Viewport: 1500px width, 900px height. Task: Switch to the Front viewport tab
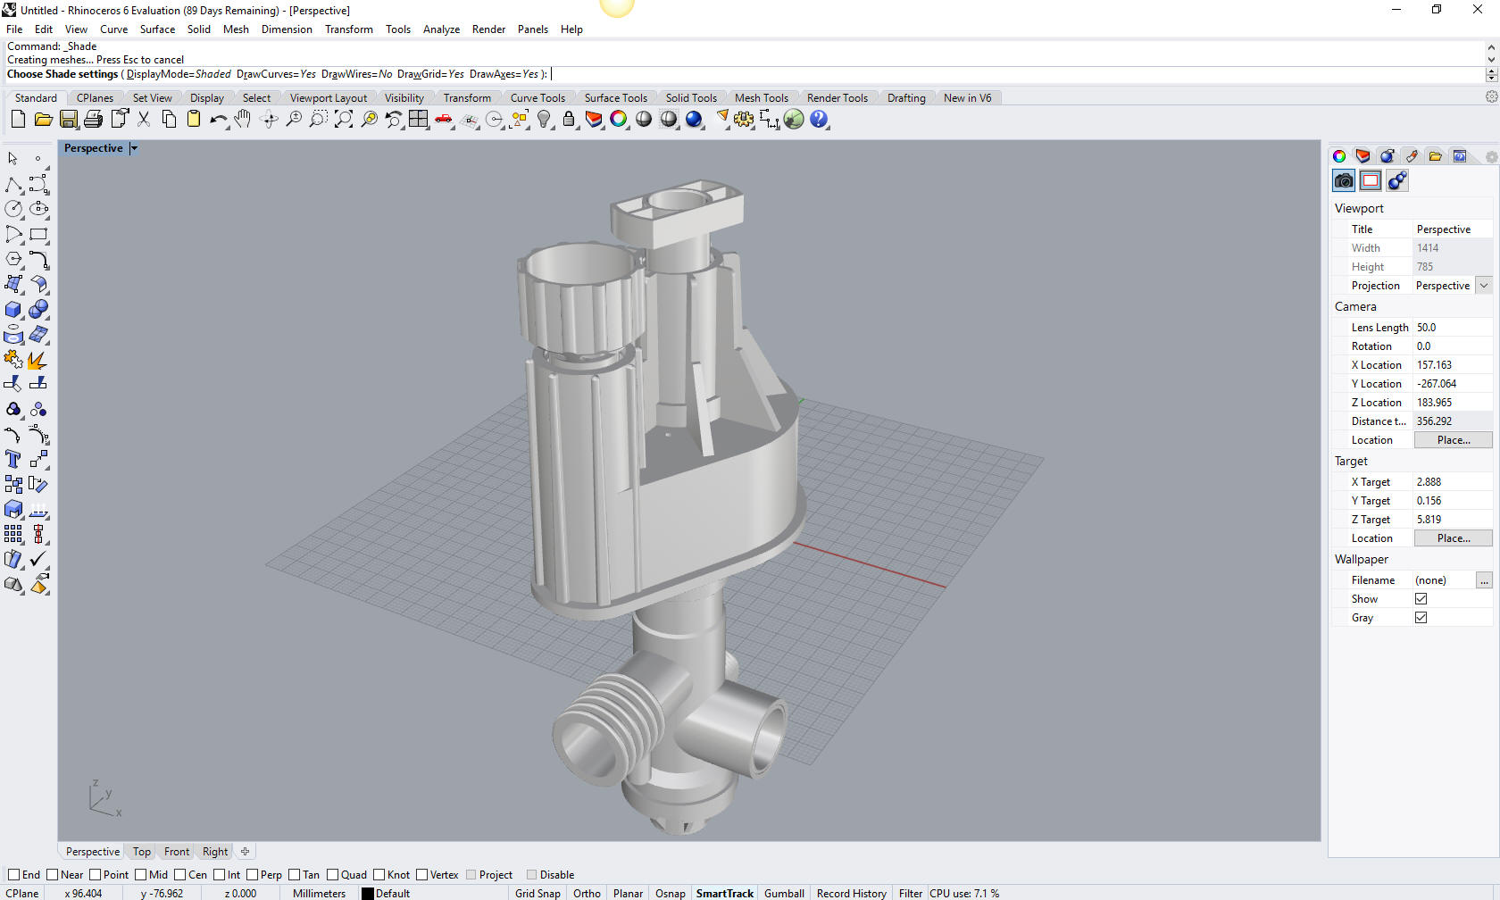point(176,852)
